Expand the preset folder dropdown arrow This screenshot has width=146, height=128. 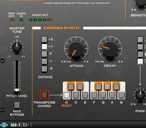tap(28, 125)
